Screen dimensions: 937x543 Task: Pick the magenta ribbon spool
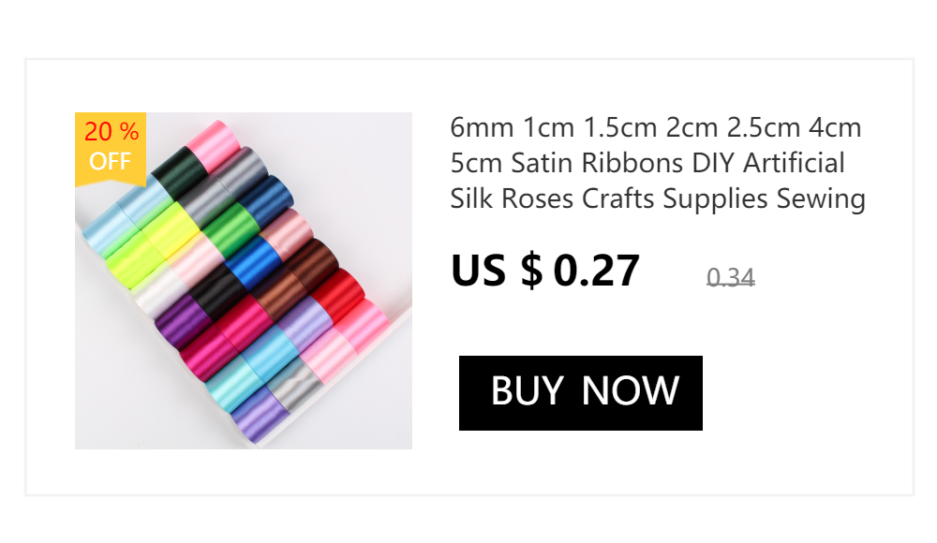tap(245, 323)
